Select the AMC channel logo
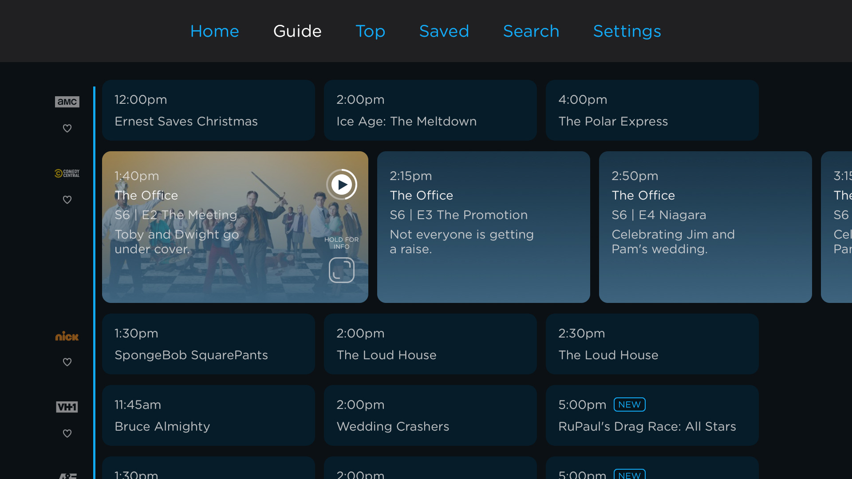Image resolution: width=852 pixels, height=479 pixels. point(67,102)
